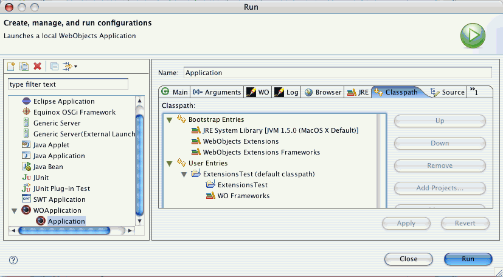
Task: Open the Arguments tab
Action: tap(217, 92)
